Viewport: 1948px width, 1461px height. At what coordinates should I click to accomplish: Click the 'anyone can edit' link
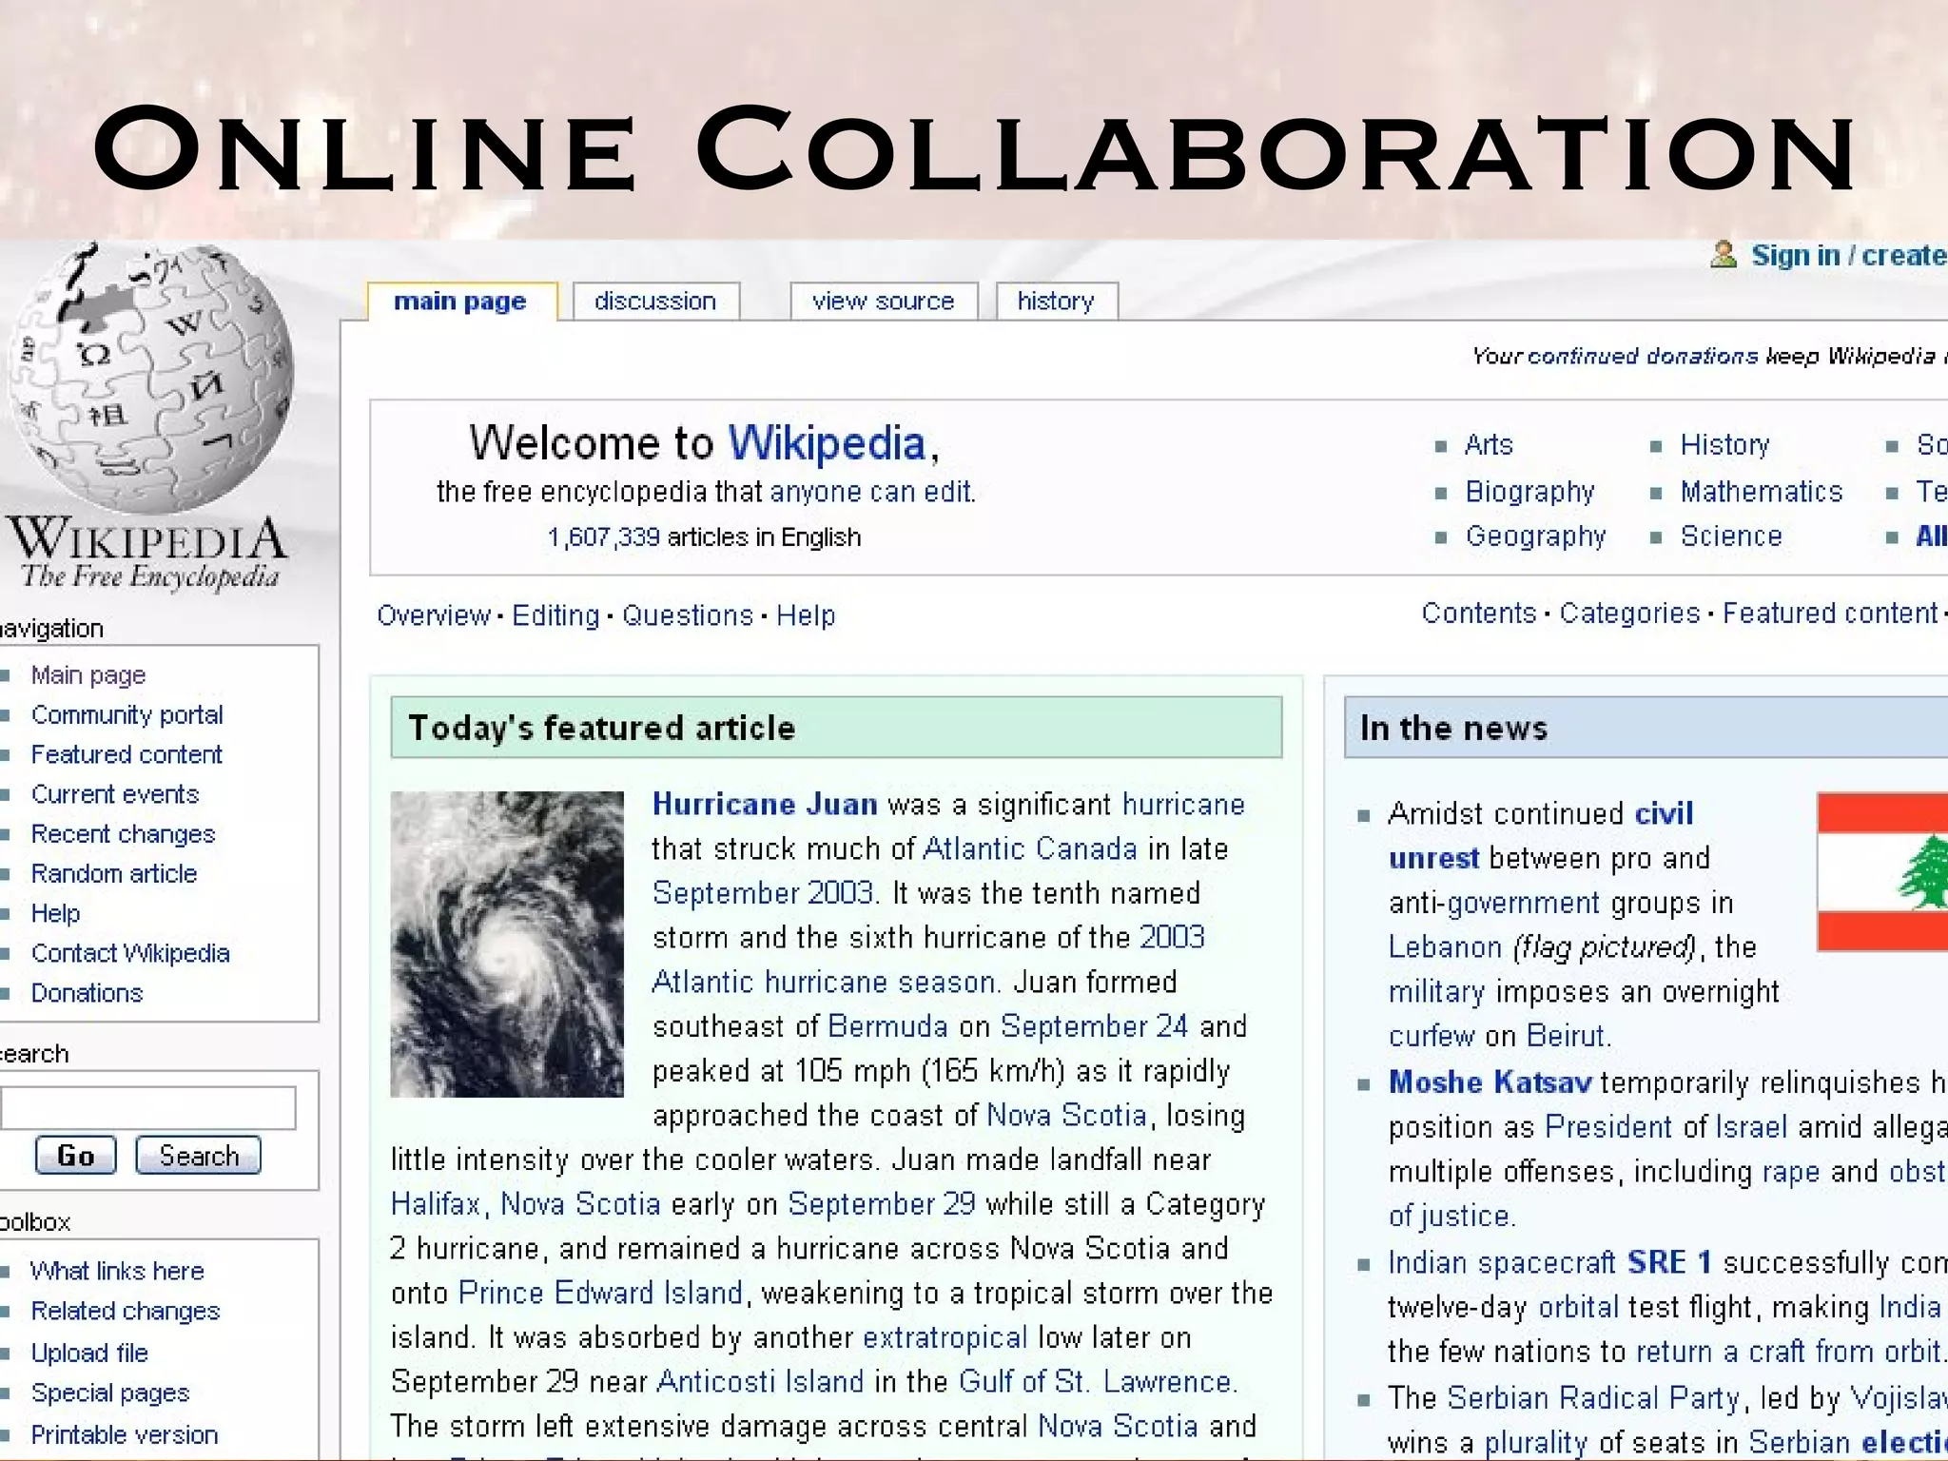click(870, 492)
